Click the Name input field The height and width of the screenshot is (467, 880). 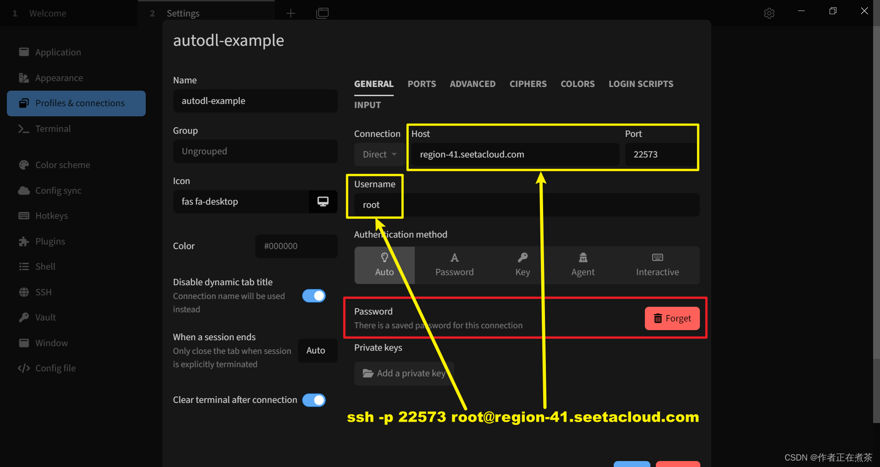click(255, 101)
